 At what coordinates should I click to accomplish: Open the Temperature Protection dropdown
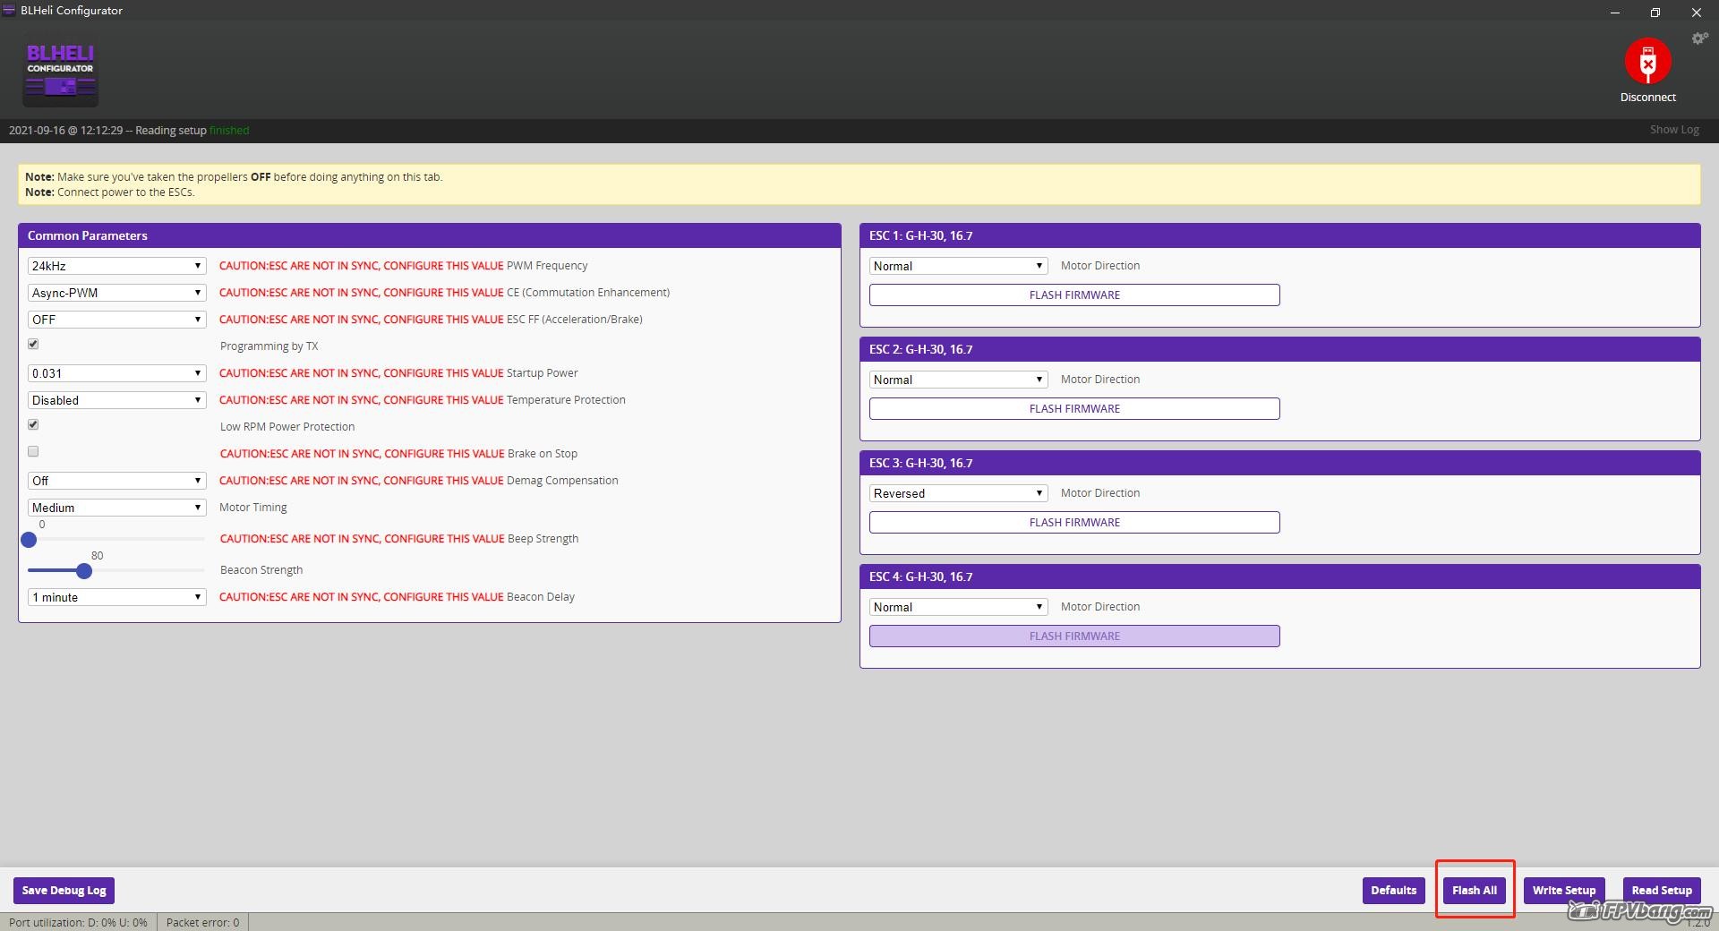click(117, 400)
